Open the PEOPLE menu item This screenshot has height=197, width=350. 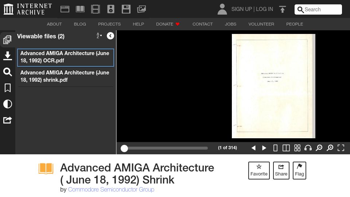tap(295, 24)
